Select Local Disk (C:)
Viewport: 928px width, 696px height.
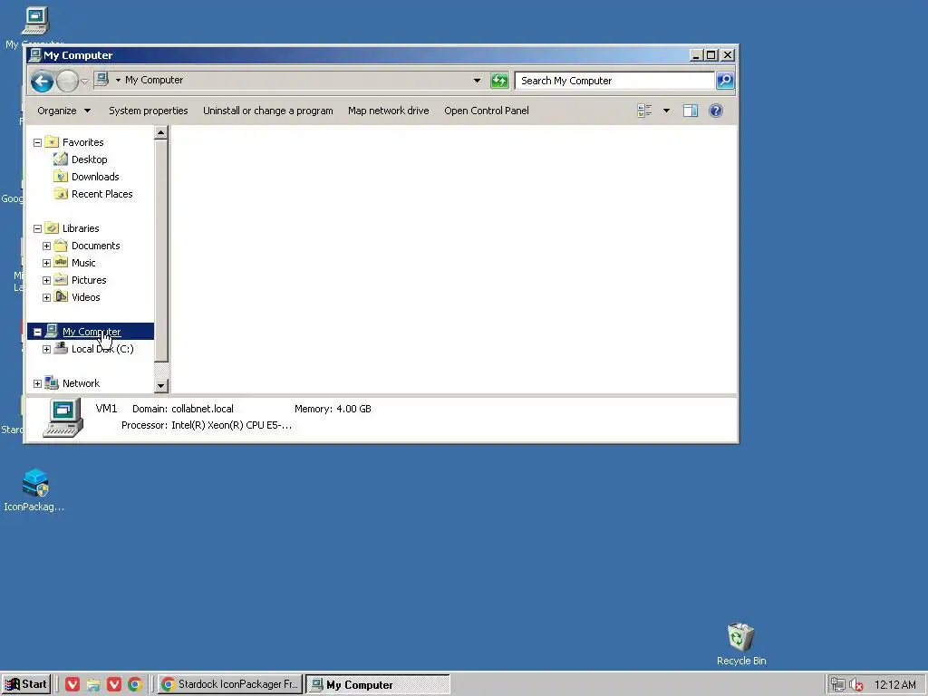pyautogui.click(x=102, y=349)
